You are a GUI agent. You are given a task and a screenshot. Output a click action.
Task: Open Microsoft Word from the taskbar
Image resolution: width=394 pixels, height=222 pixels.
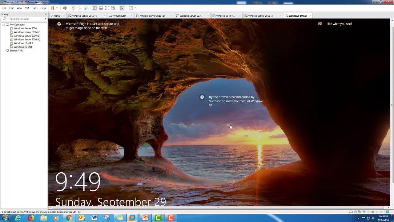tap(94, 218)
